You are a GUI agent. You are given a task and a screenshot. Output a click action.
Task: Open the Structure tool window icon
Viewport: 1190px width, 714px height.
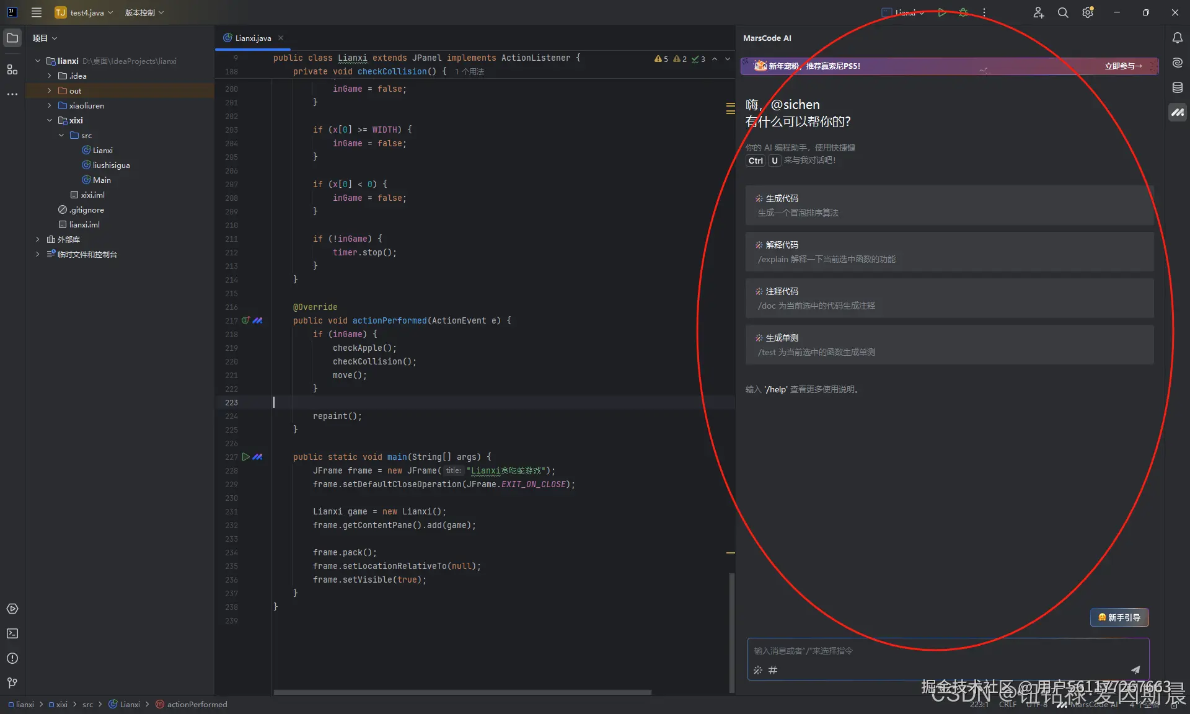tap(12, 69)
